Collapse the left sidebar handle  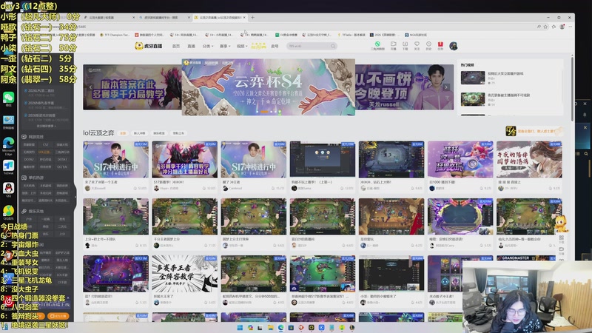(75, 196)
